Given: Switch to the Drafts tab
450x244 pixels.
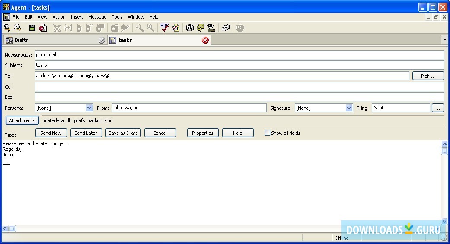Looking at the screenshot, I should [54, 40].
